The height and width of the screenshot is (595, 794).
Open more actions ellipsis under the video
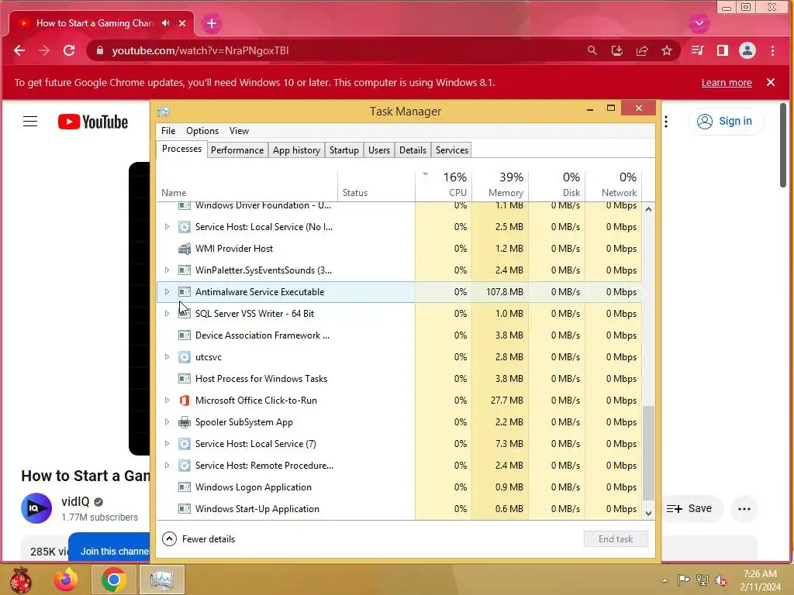(x=744, y=509)
